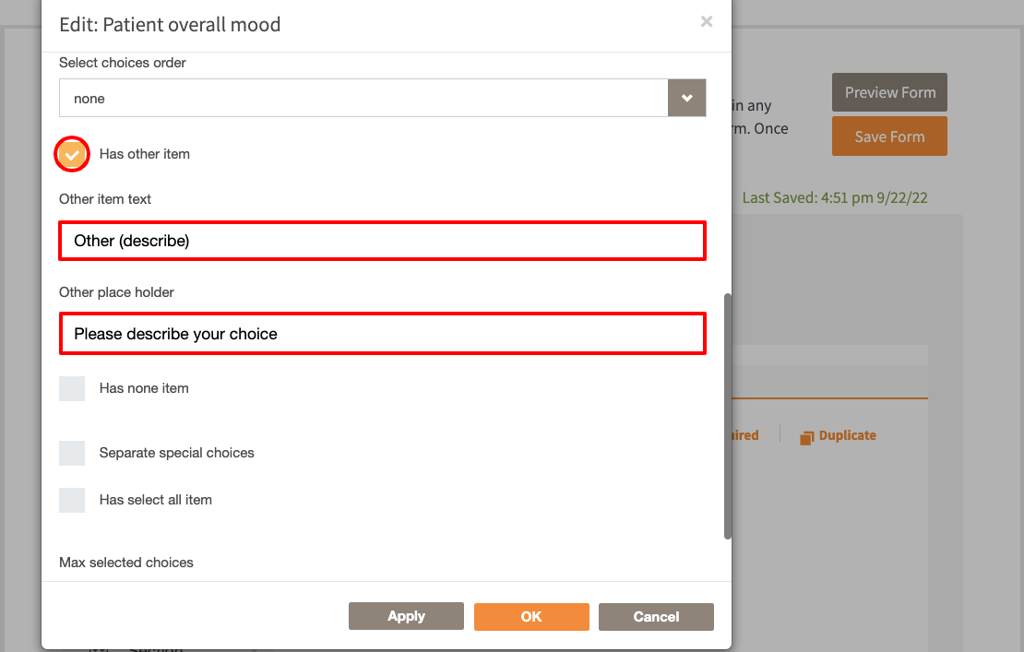This screenshot has width=1024, height=652.
Task: Uncheck the Has other item checkbox
Action: coord(72,154)
